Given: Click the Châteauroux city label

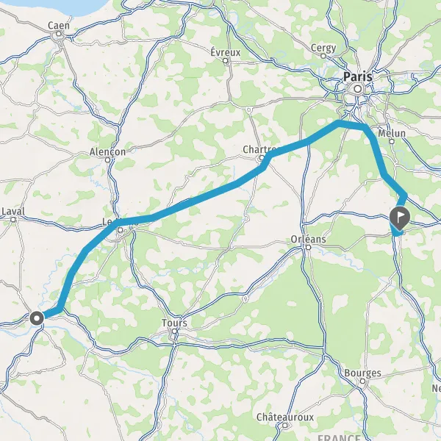Looking at the screenshot, I should (x=285, y=417).
